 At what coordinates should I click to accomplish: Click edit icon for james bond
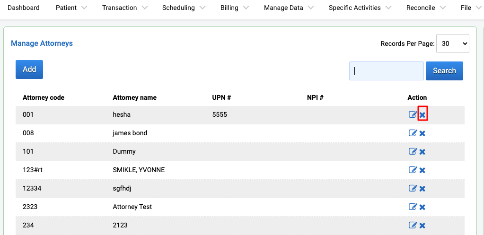(413, 133)
